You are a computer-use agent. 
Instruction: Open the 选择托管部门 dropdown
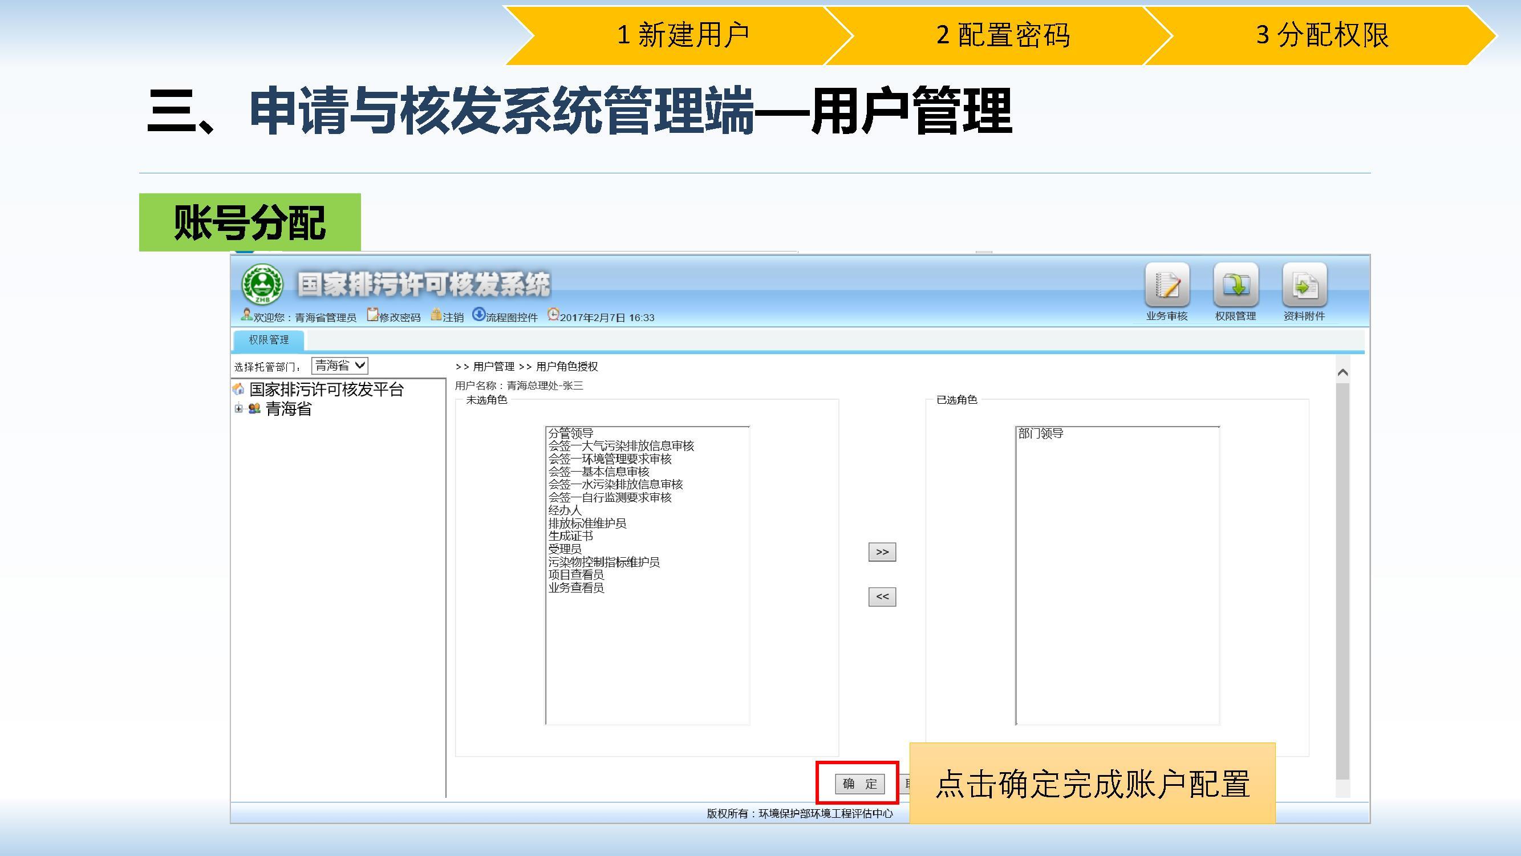pyautogui.click(x=340, y=366)
